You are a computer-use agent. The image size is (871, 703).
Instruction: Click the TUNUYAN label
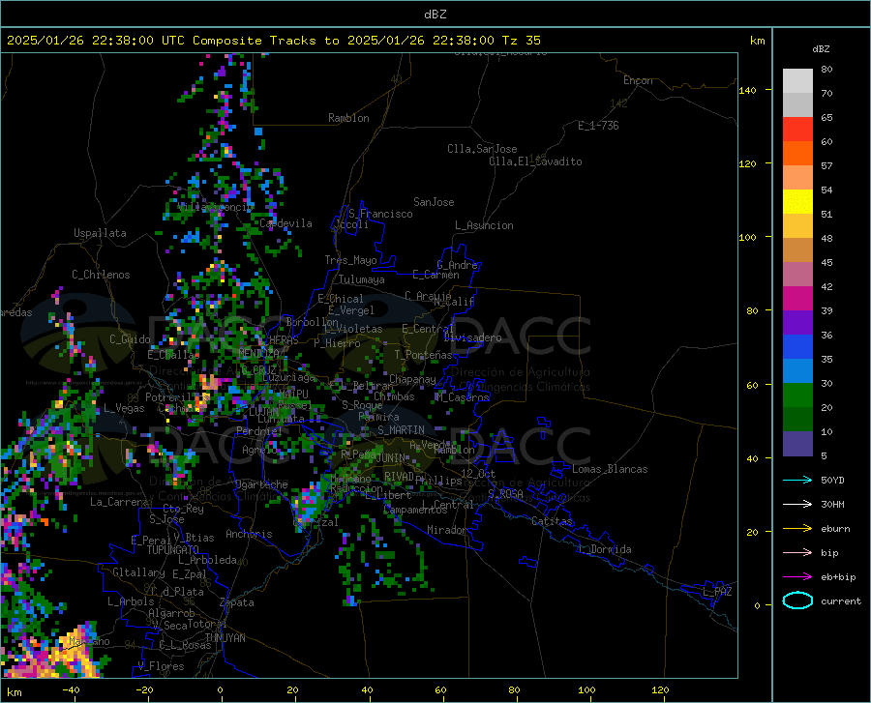[x=225, y=637]
